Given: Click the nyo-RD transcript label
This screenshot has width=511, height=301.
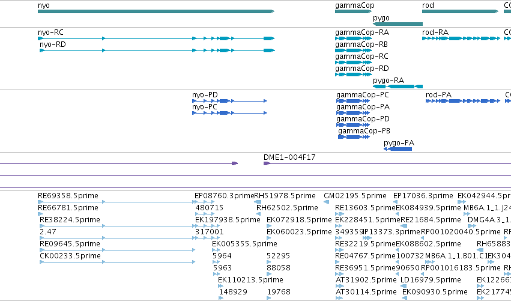Looking at the screenshot, I should tap(52, 44).
